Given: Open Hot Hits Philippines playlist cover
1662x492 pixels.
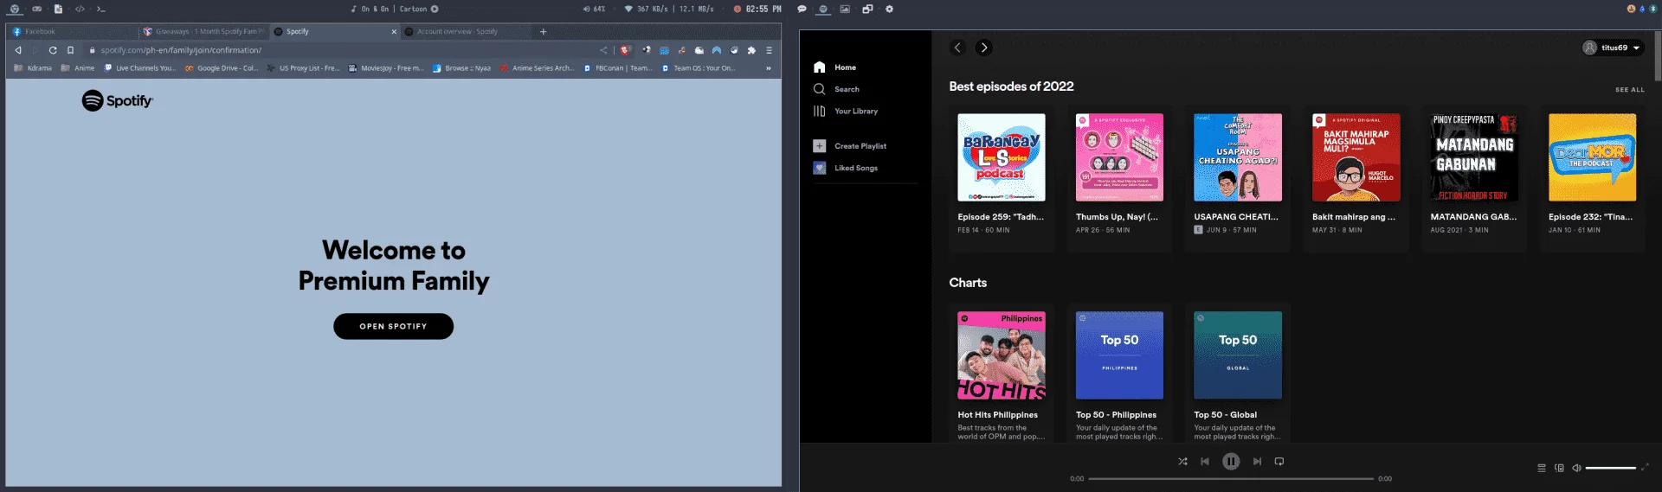Looking at the screenshot, I should click(1001, 355).
